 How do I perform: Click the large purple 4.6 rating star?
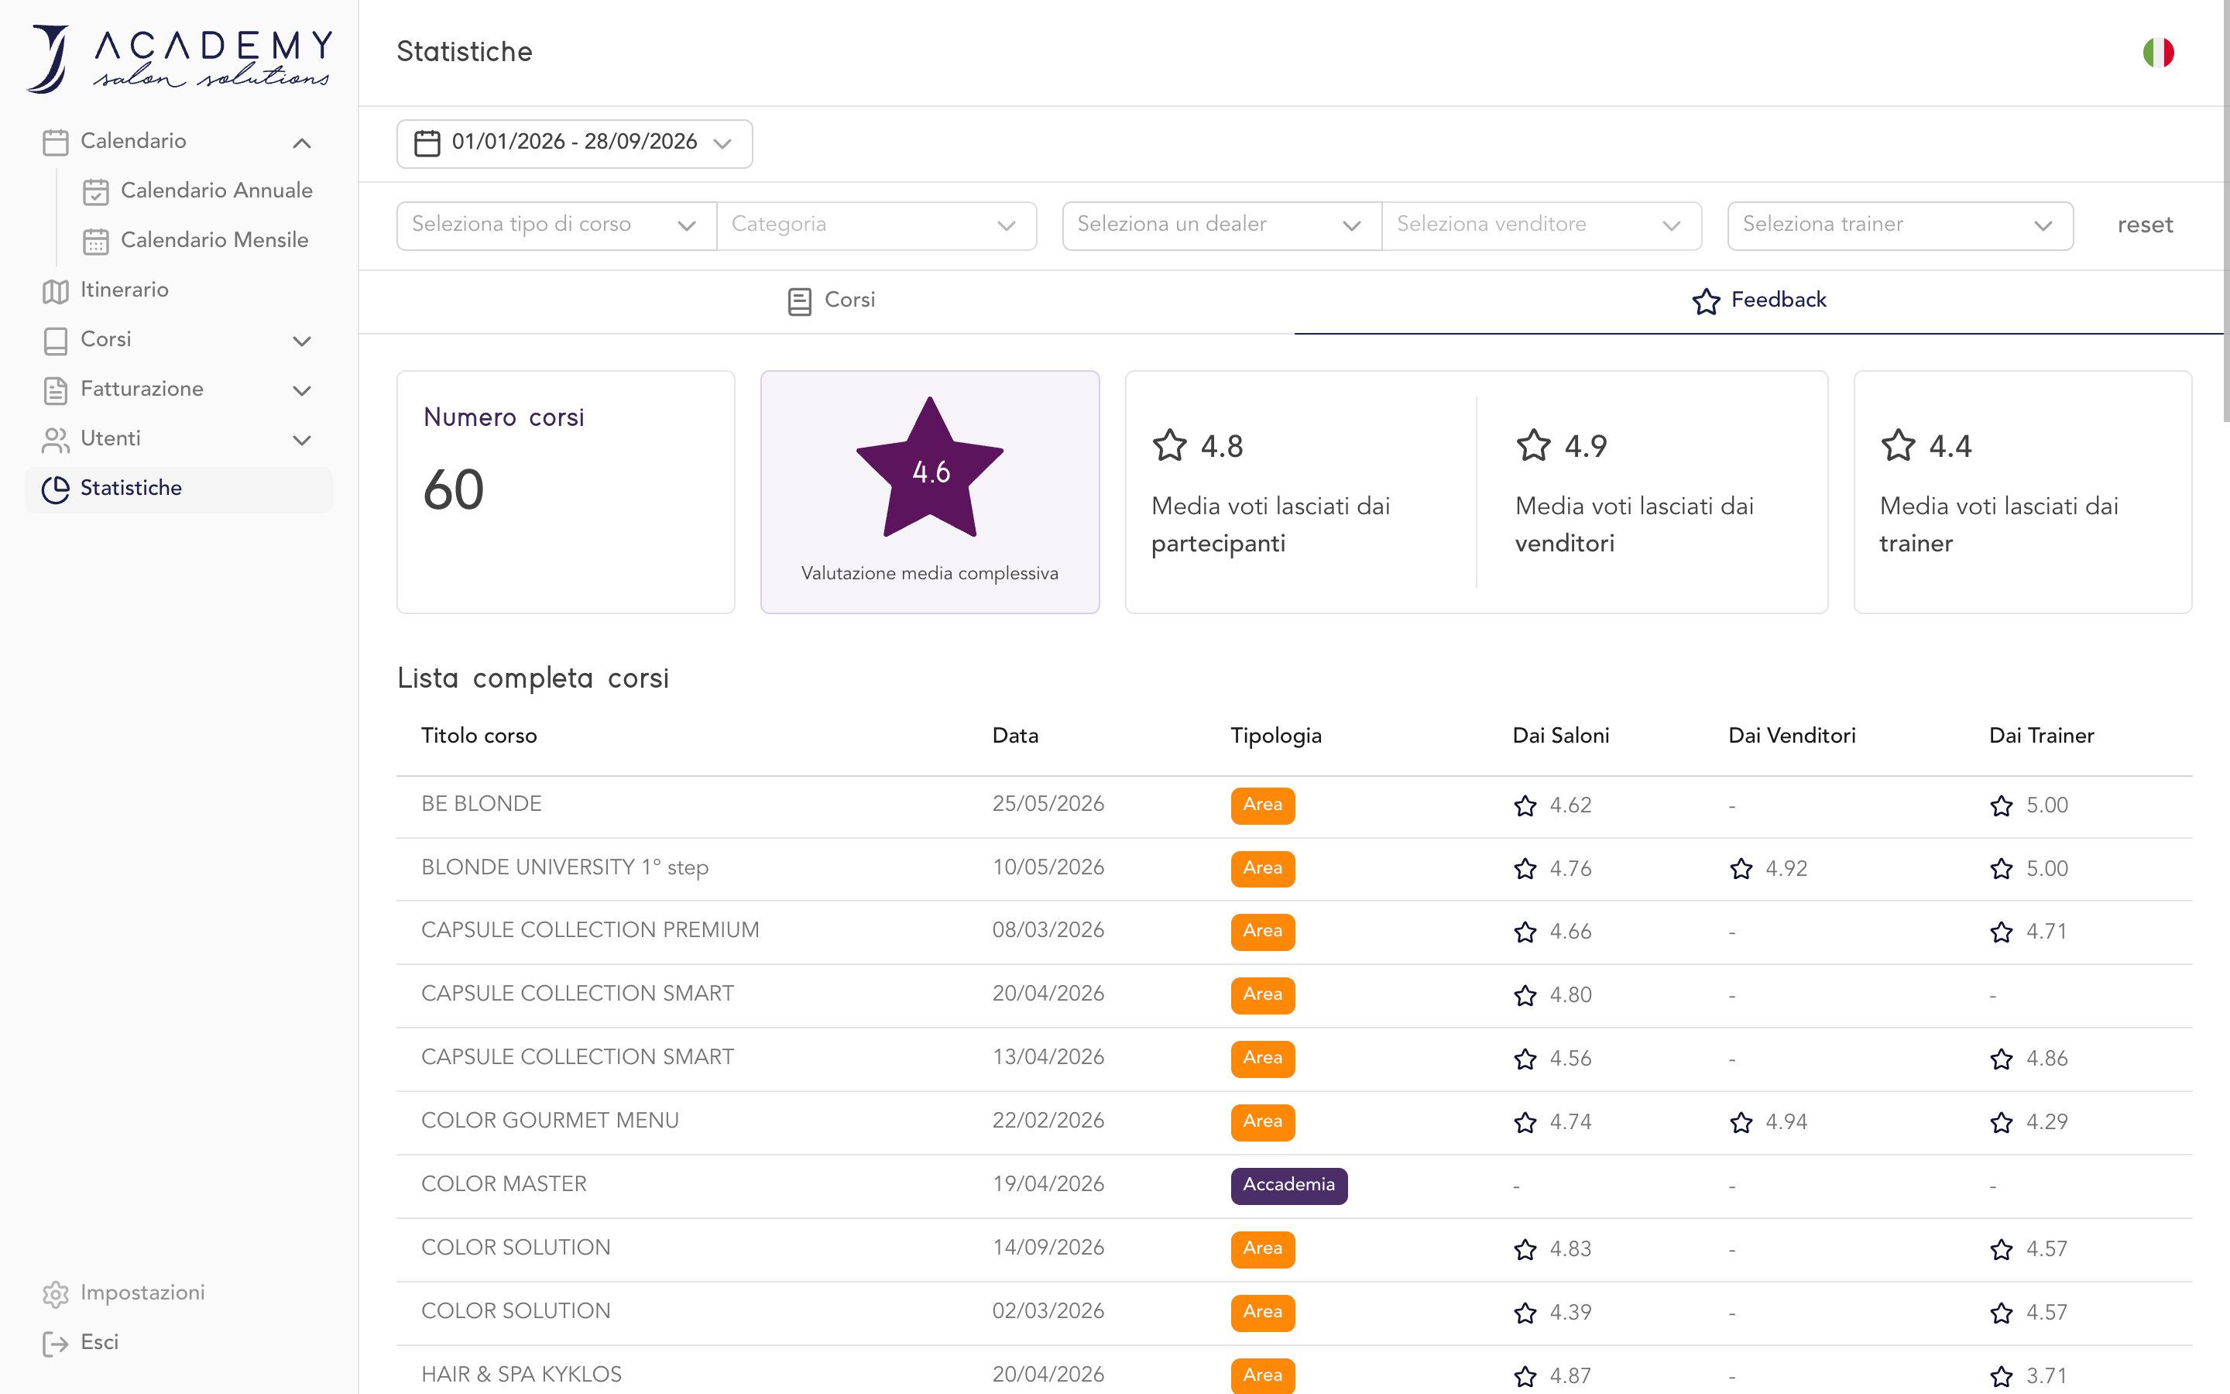930,468
